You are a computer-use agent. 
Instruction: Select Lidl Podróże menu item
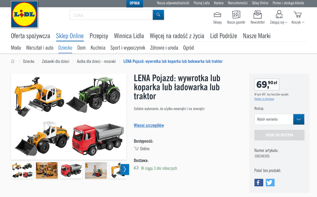(223, 36)
